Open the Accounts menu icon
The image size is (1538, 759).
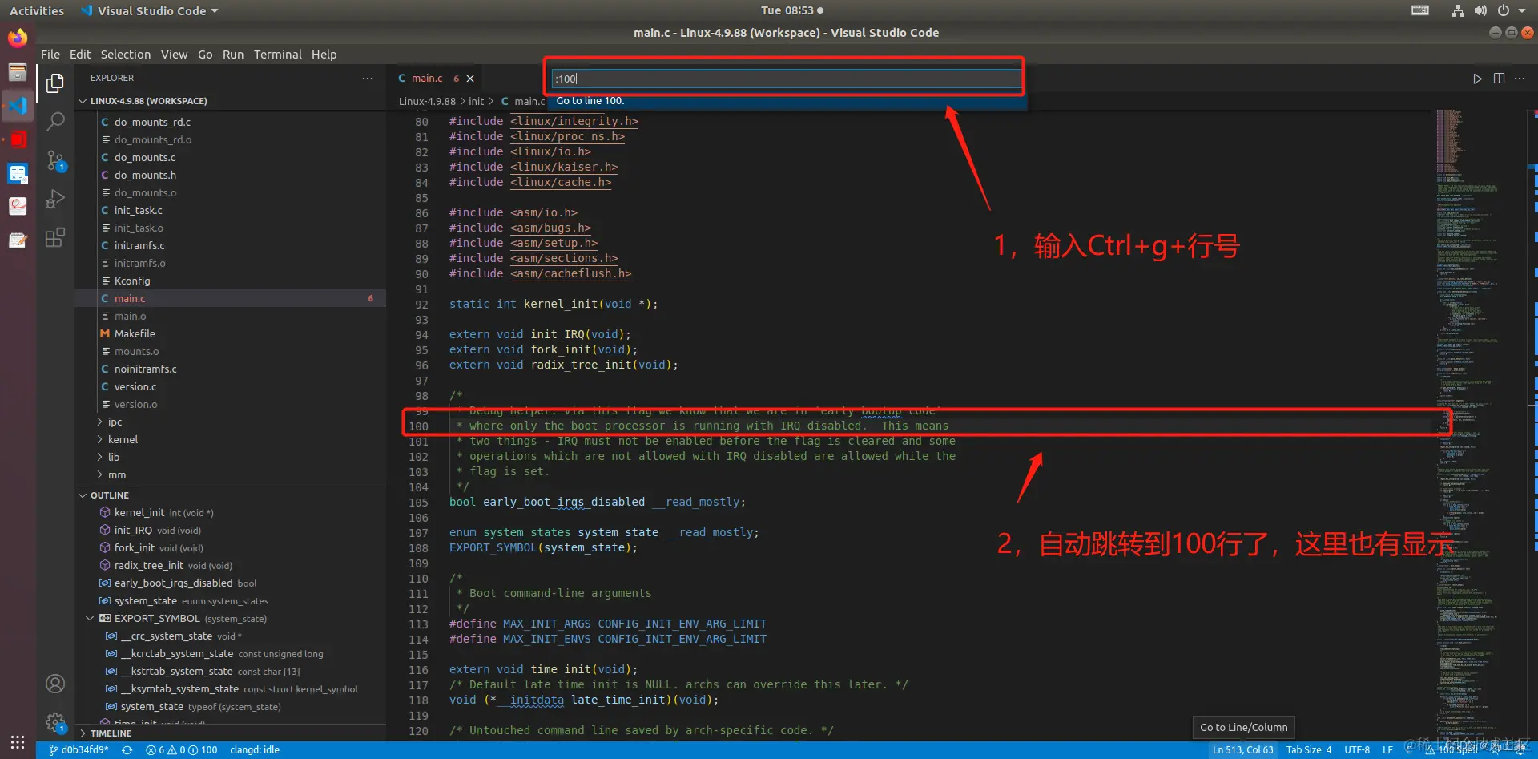(x=55, y=684)
